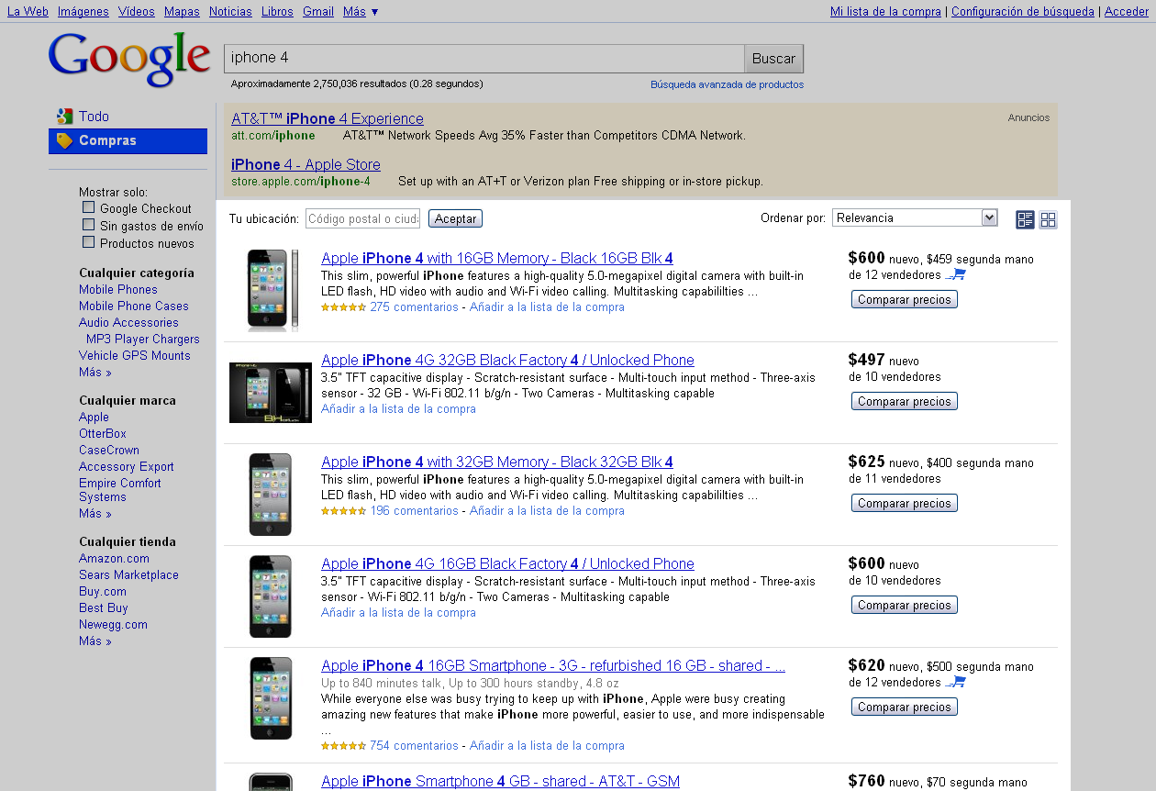Open 754 comentarios reviews link
The image size is (1156, 791).
pos(414,746)
